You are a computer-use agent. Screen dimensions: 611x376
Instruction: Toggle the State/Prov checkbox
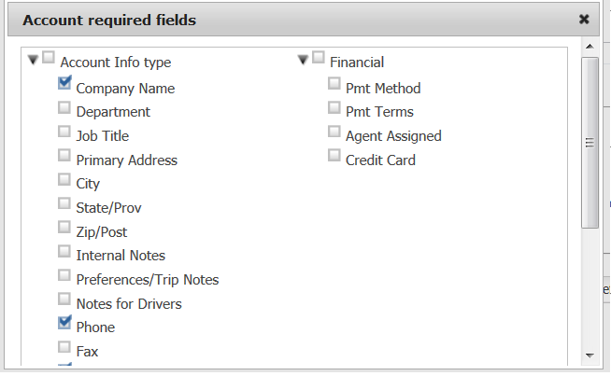[64, 203]
